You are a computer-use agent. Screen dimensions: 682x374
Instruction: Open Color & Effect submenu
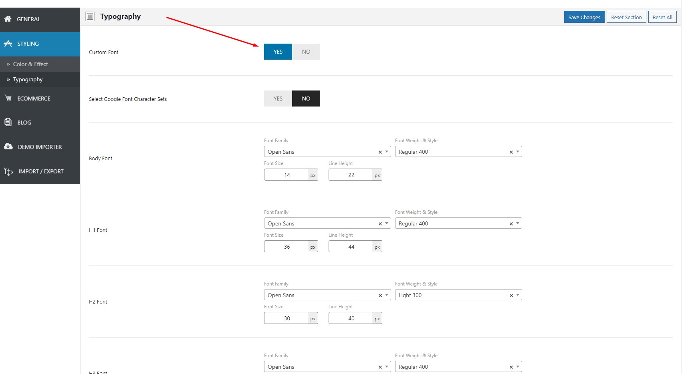pos(40,64)
